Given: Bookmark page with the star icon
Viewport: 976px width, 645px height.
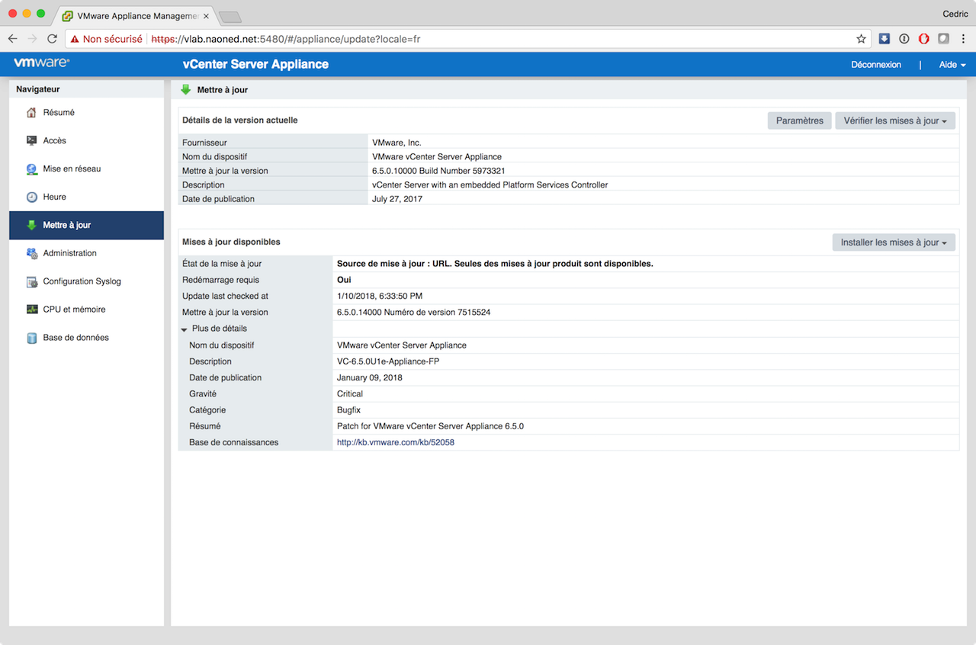Looking at the screenshot, I should (x=861, y=39).
